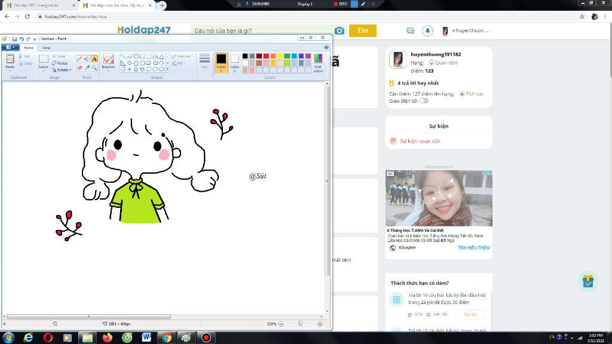
Task: Click the yellow Tìm search button
Action: click(363, 30)
